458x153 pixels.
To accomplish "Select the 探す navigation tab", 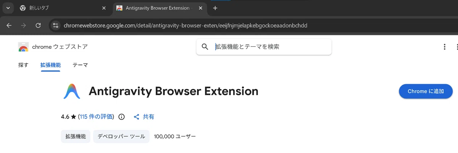I will (23, 65).
